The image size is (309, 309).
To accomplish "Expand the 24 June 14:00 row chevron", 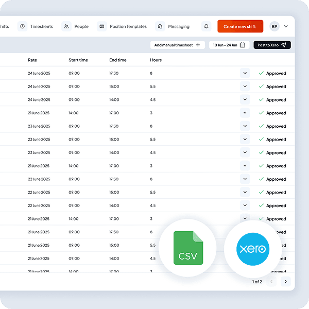I will [x=245, y=99].
